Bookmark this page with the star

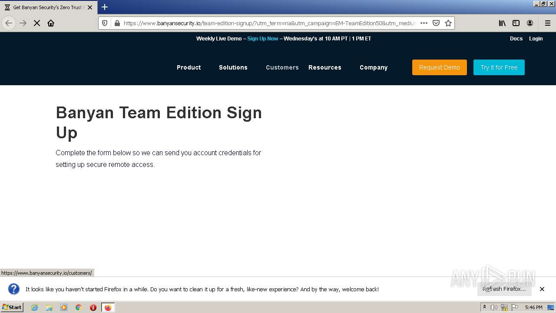coord(448,23)
